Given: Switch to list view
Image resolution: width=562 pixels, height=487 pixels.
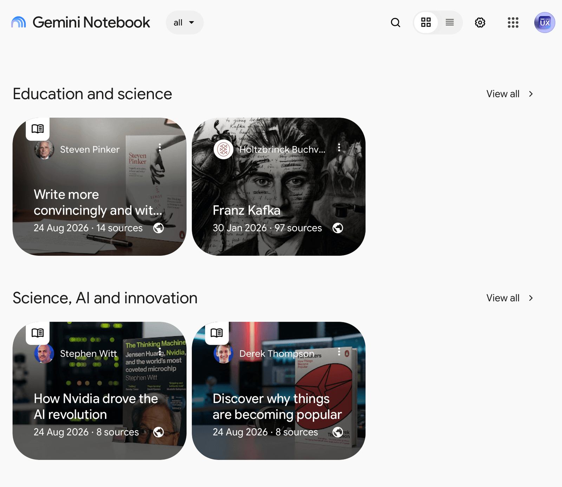Looking at the screenshot, I should (x=450, y=22).
